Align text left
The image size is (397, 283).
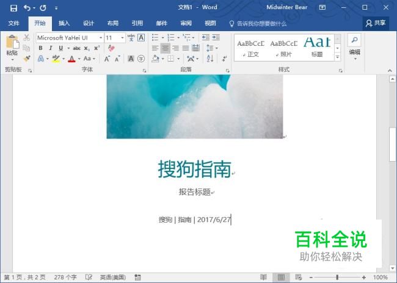(x=155, y=48)
